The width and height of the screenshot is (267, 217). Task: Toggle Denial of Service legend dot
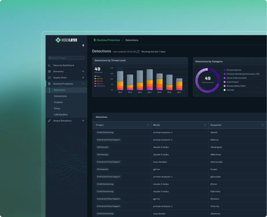(224, 78)
